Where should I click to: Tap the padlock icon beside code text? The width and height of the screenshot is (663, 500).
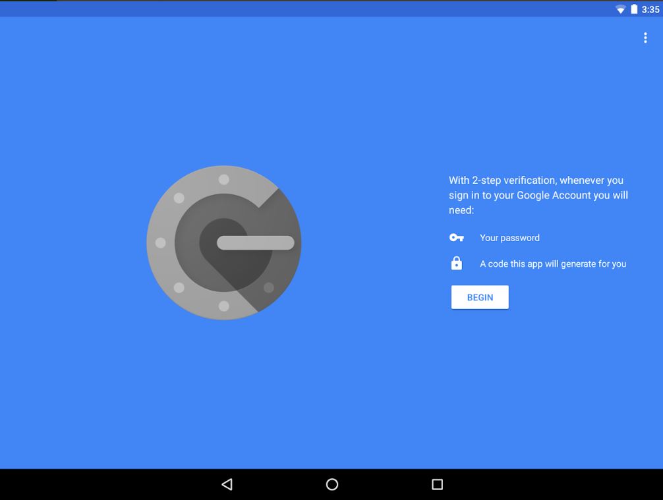pos(457,263)
